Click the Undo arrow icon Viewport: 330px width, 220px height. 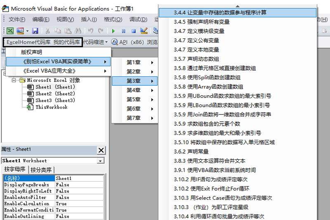(x=91, y=31)
